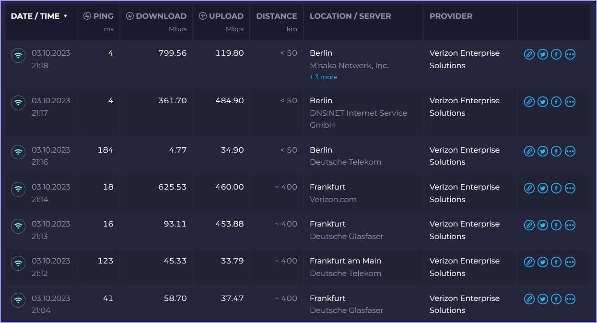Copy link for 21:13 Deutsche Glasfaser result
The width and height of the screenshot is (597, 323).
[x=529, y=225]
